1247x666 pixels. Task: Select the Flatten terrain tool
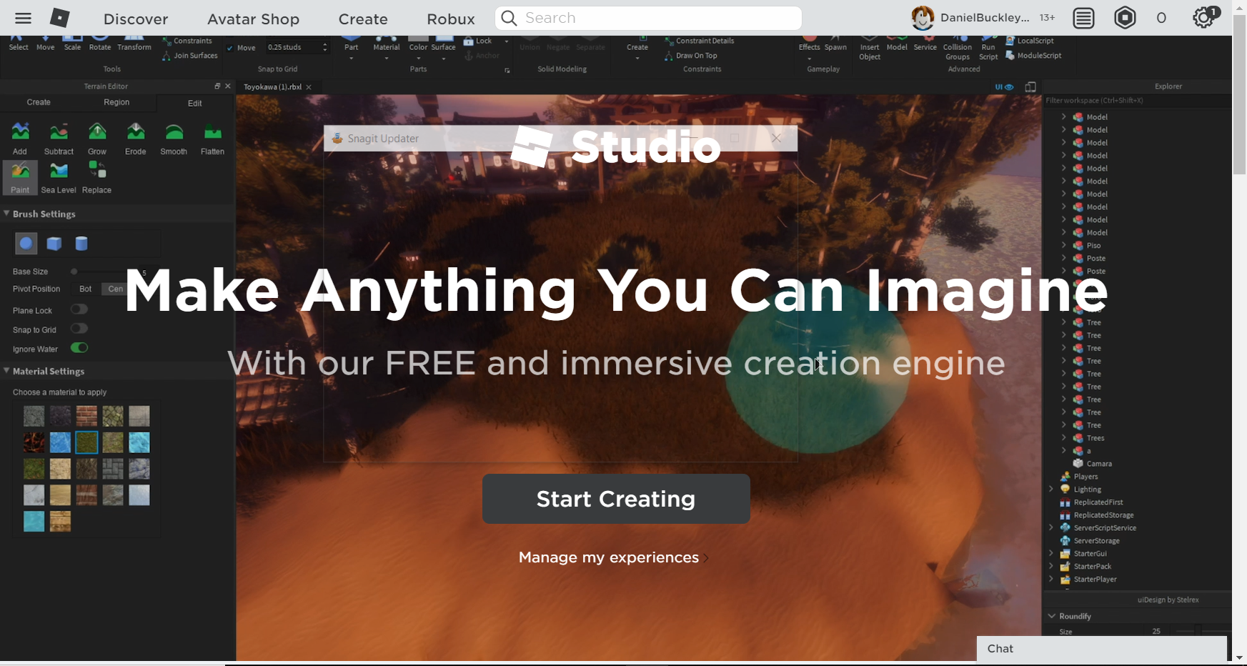(212, 139)
